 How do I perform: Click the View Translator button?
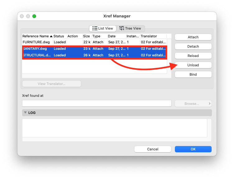pyautogui.click(x=52, y=84)
